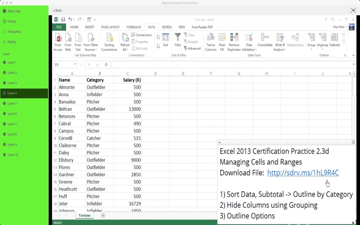The width and height of the screenshot is (360, 225).
Task: Select the Beltran name cell
Action: coord(72,109)
